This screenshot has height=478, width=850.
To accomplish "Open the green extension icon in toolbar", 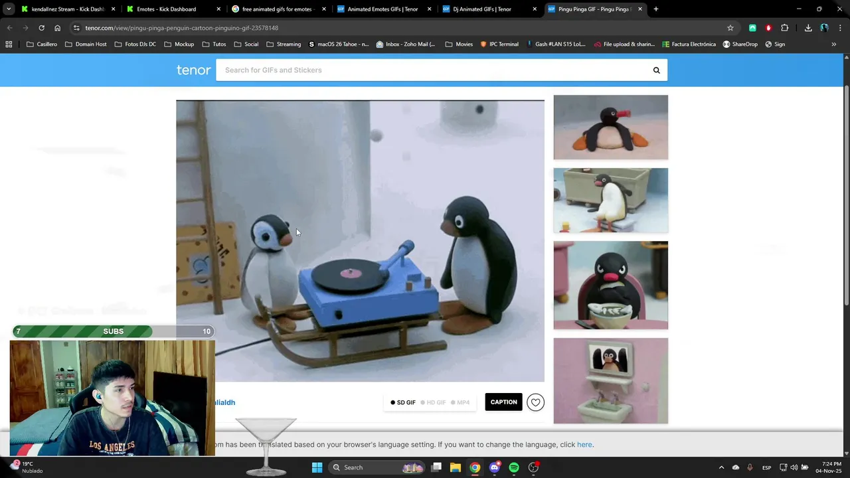I will [752, 28].
